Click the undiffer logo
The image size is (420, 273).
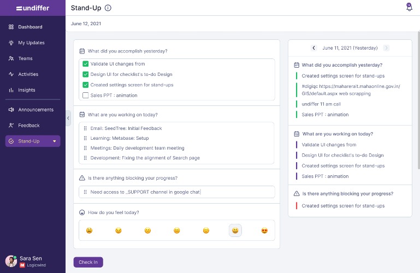tap(33, 8)
